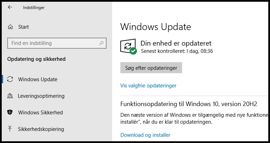Select the circular arrows Windows Update sidebar icon
The image size is (270, 143).
coord(10,79)
